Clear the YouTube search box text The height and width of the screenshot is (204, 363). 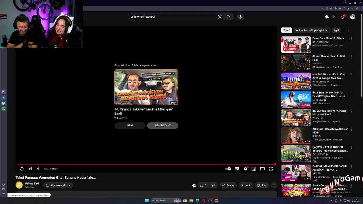point(220,17)
